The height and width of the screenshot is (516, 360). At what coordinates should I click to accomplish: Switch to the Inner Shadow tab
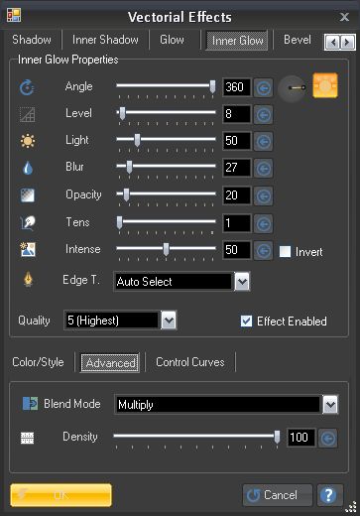coord(105,40)
